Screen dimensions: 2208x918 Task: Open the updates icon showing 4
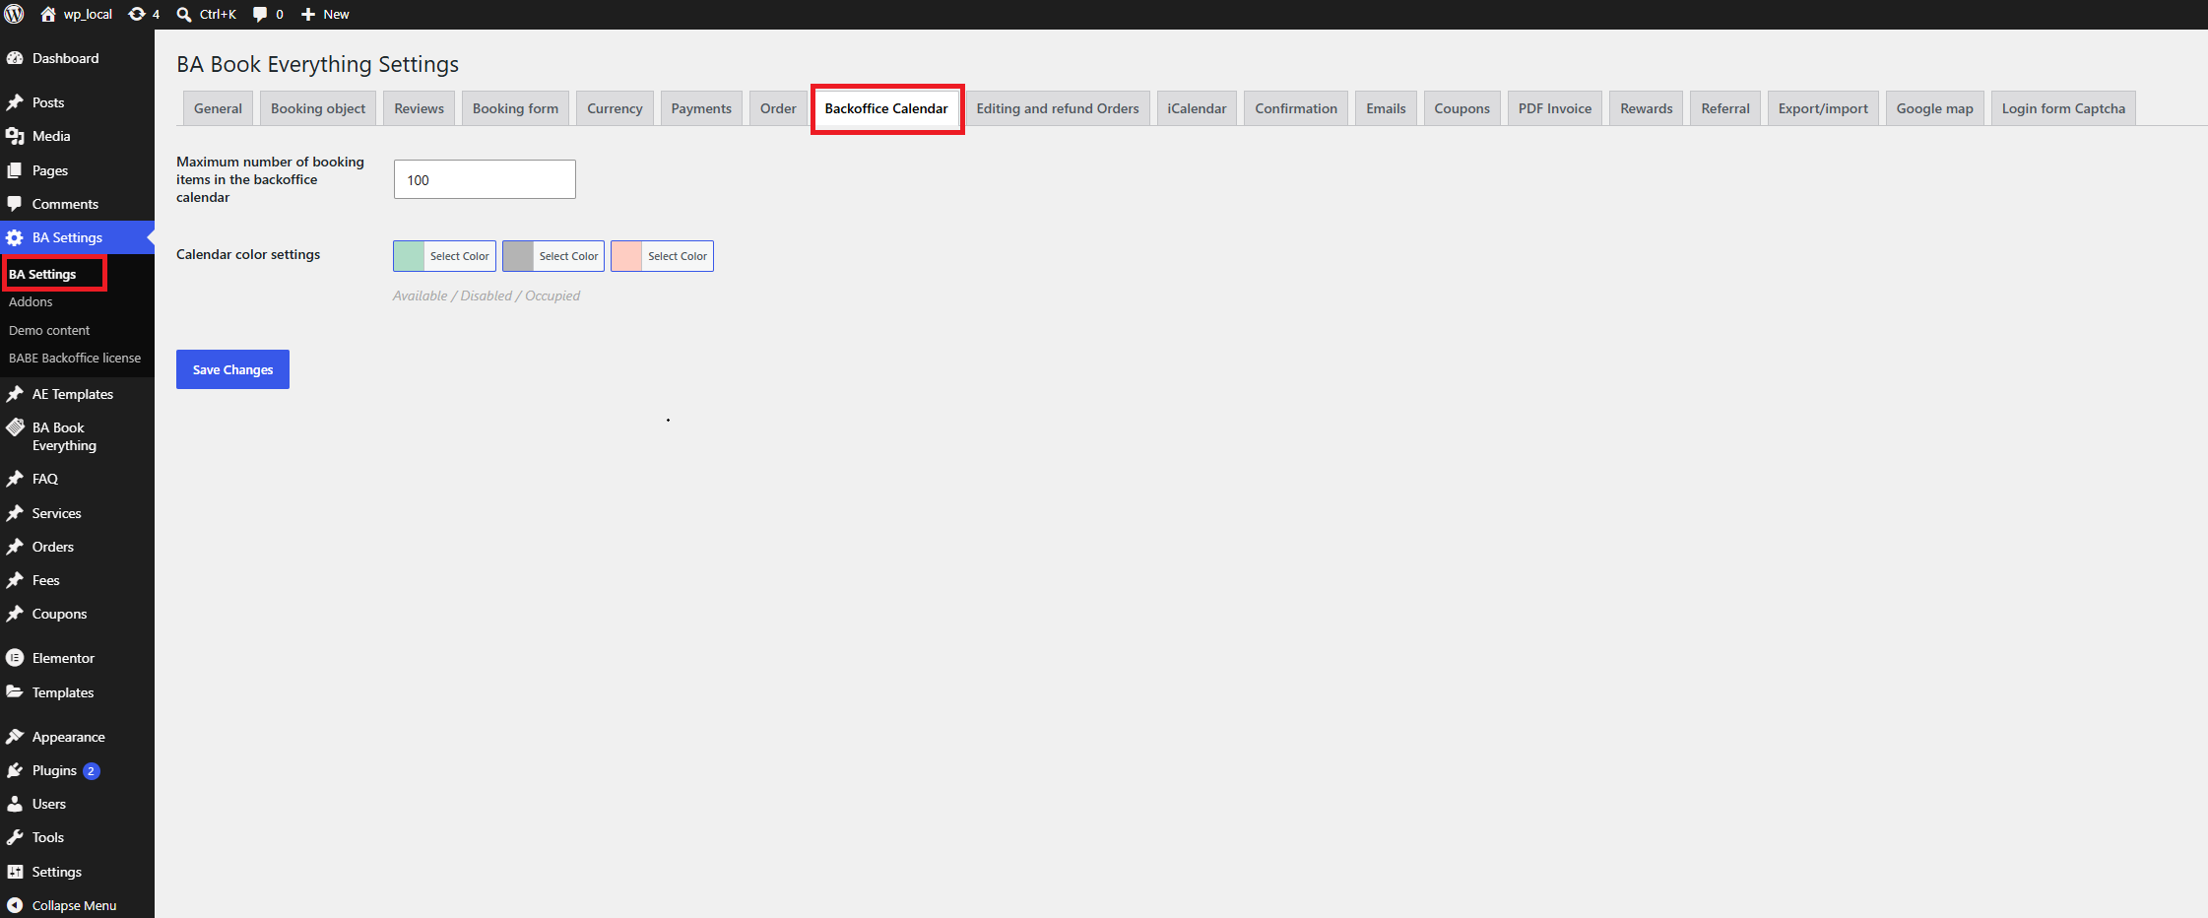(x=137, y=14)
